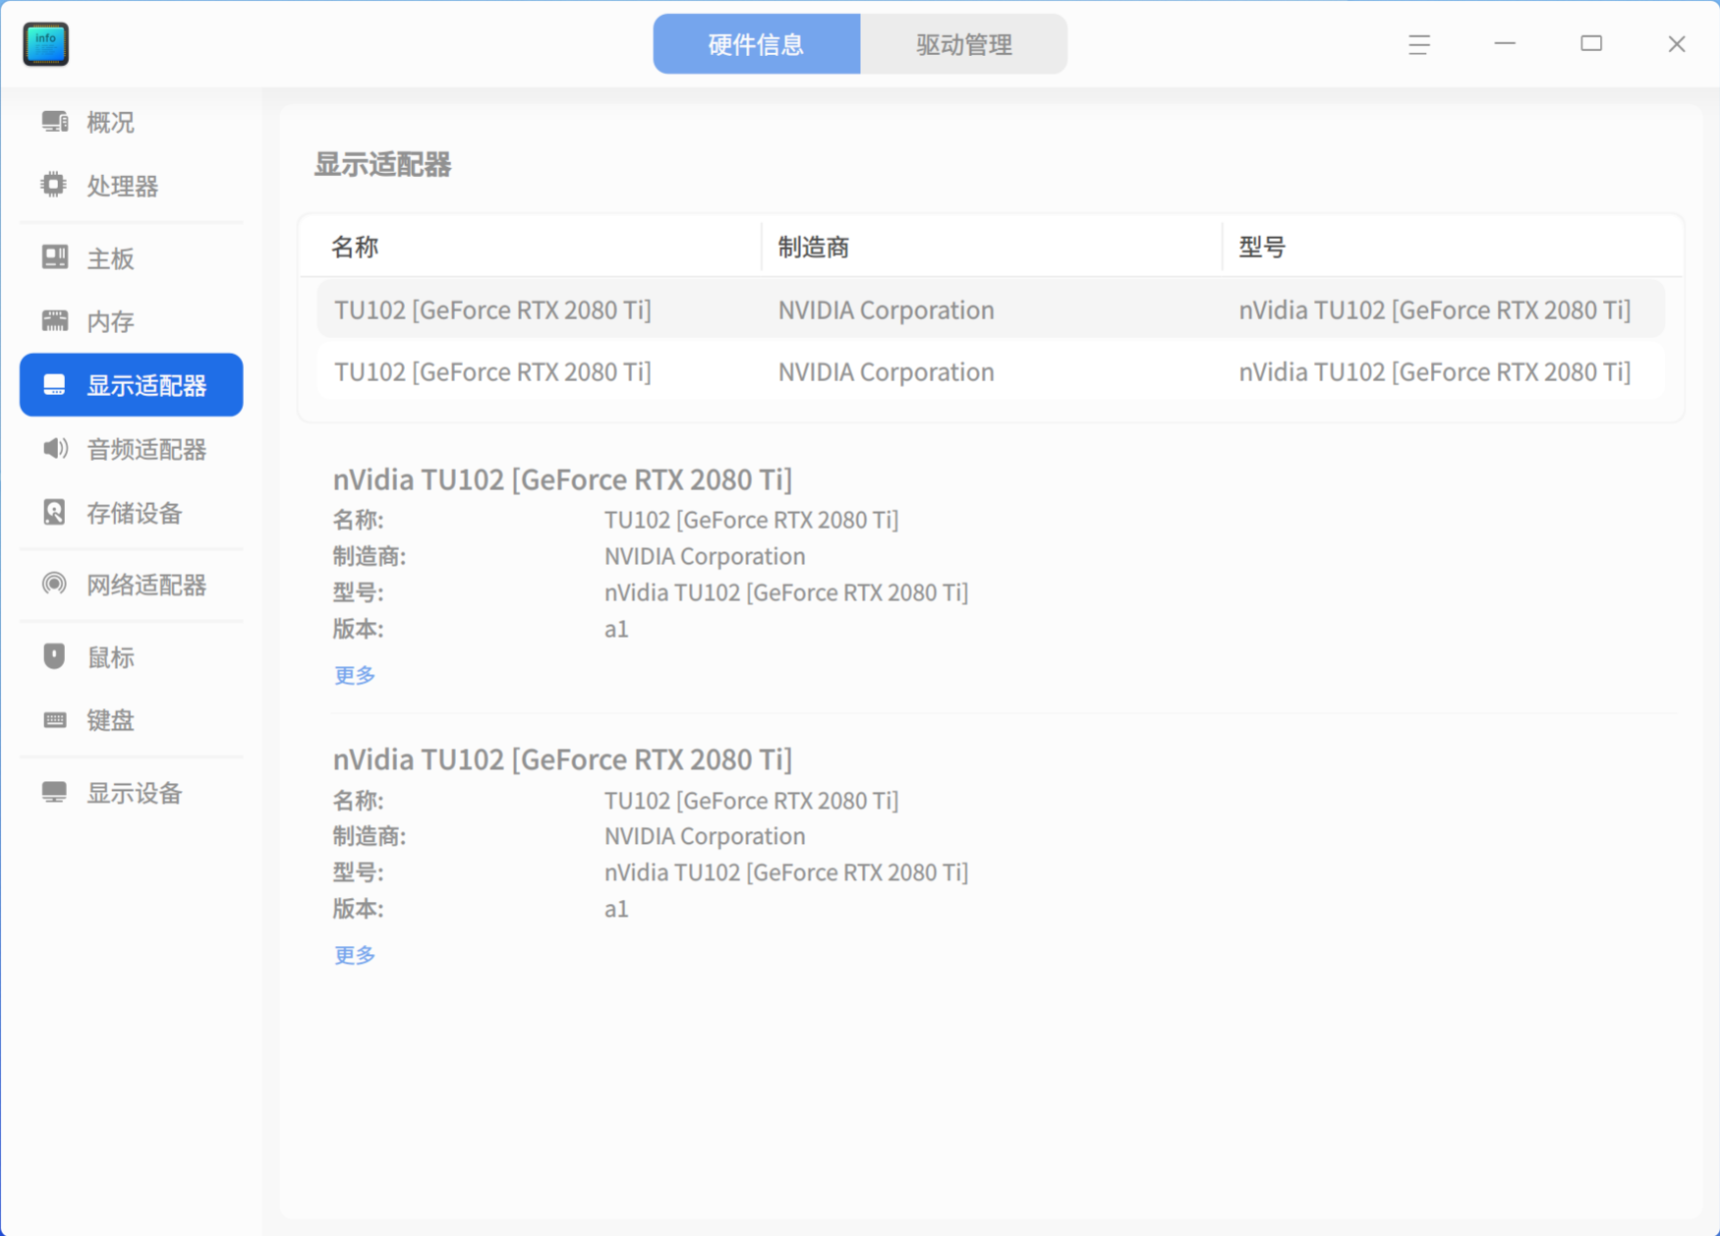The width and height of the screenshot is (1720, 1236).
Task: Open the 内存 memory icon
Action: 55,320
